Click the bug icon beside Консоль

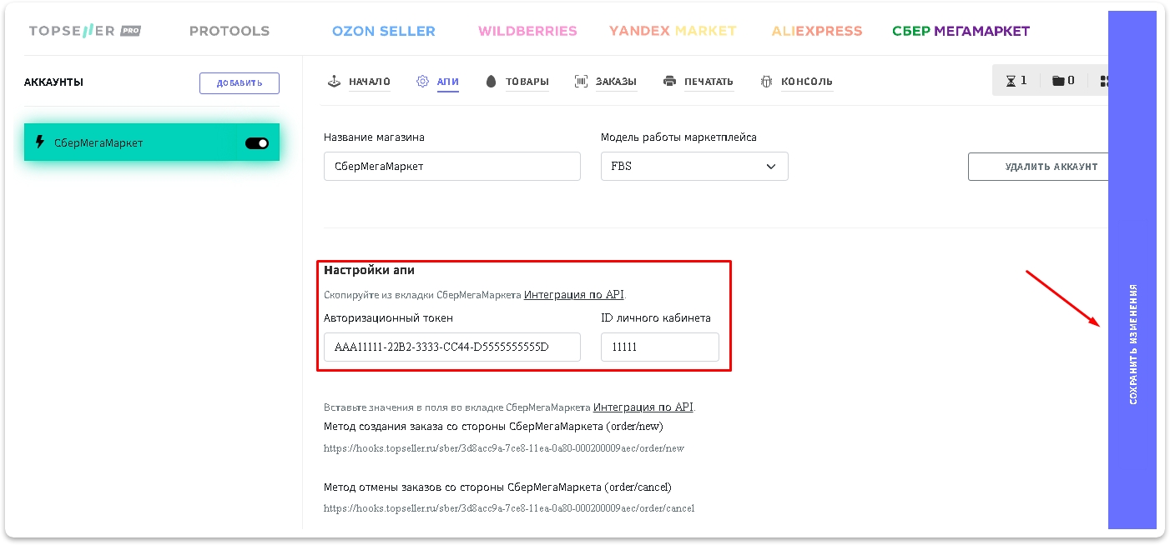[x=766, y=82]
